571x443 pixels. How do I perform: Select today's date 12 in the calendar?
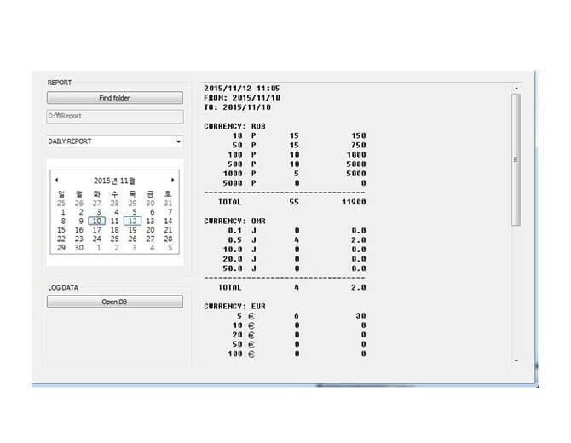[132, 221]
